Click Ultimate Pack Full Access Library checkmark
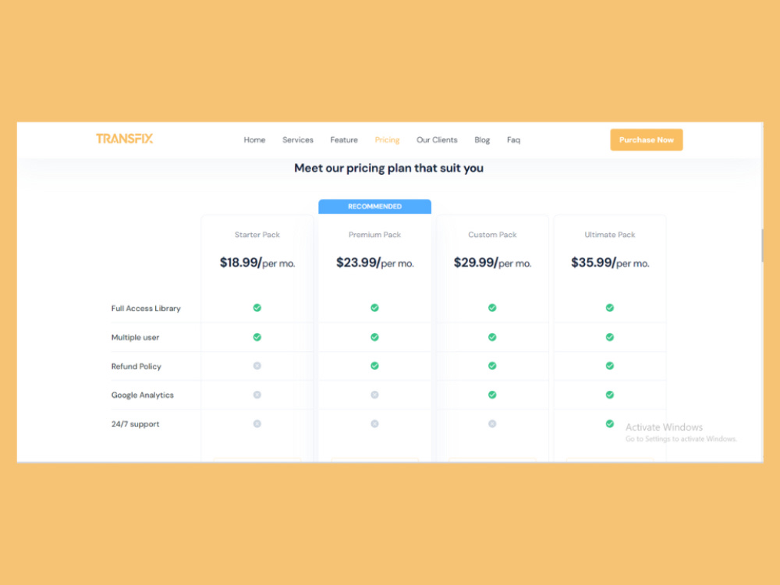Viewport: 780px width, 585px height. point(609,308)
